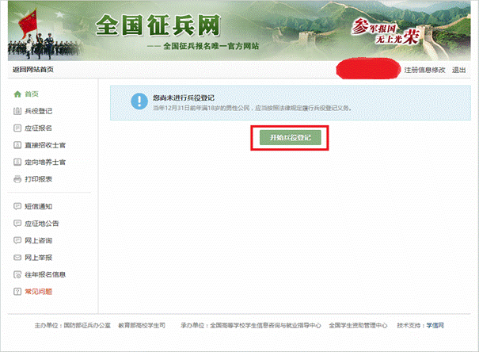Open 短信通知 message icon

click(17, 206)
